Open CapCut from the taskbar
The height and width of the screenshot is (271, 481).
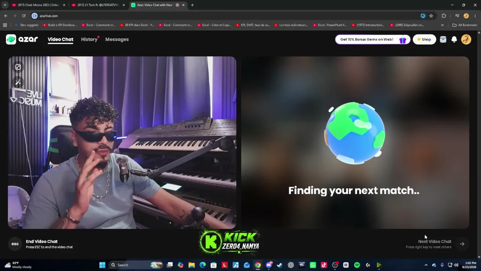(346, 265)
